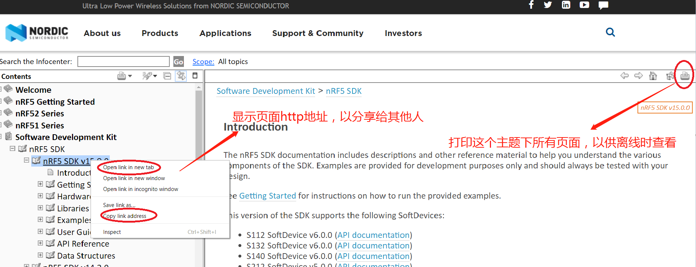Click Collapse All icon in Contents toolbar

(x=167, y=76)
